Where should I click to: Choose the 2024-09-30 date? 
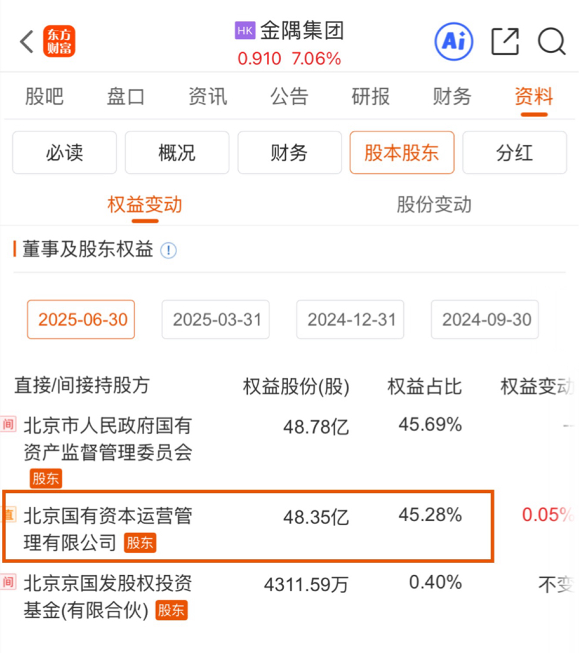coord(485,319)
